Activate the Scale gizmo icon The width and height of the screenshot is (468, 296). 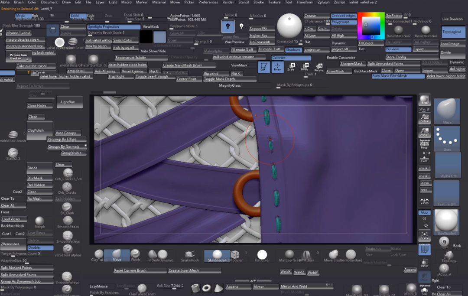click(x=291, y=67)
